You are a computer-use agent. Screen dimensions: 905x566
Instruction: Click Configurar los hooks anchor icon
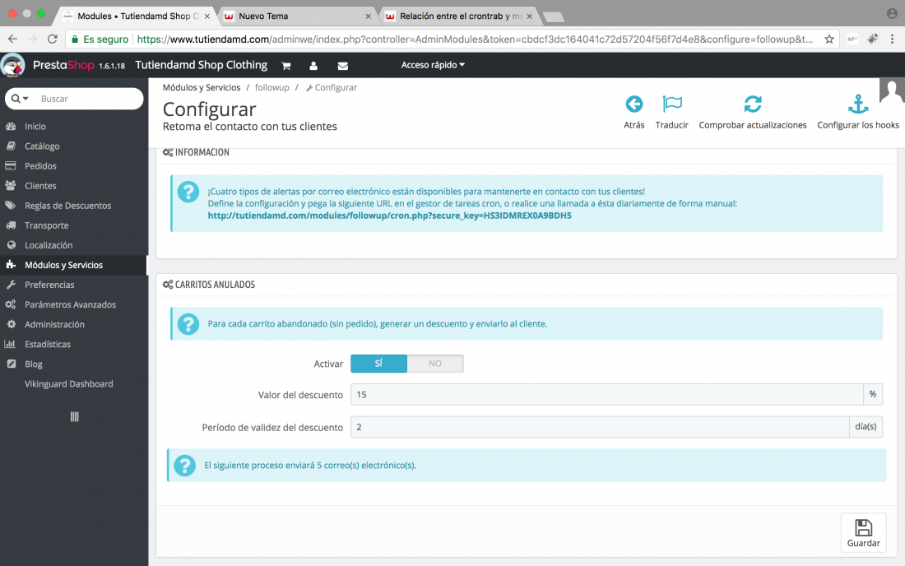[x=857, y=104]
